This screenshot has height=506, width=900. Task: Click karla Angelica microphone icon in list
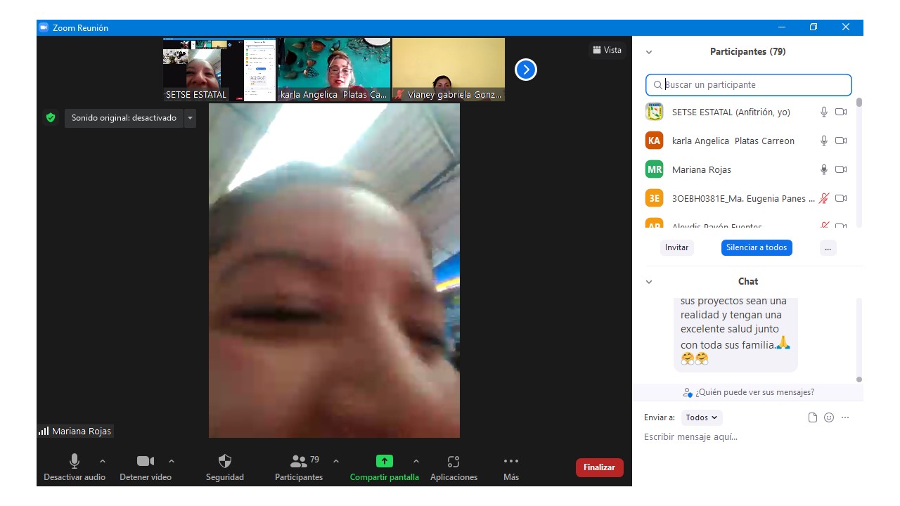coord(824,141)
